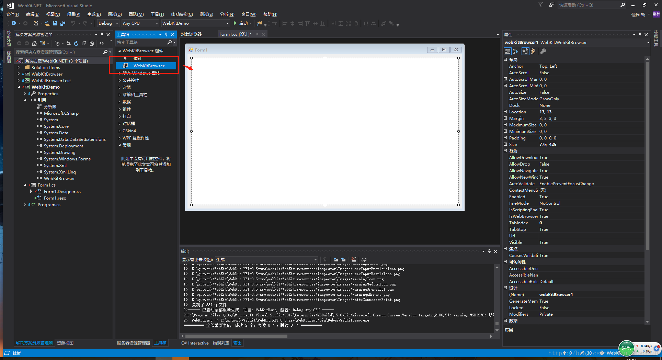
Task: Click the Output panel horizontal scrollbar thumb
Action: pyautogui.click(x=236, y=336)
